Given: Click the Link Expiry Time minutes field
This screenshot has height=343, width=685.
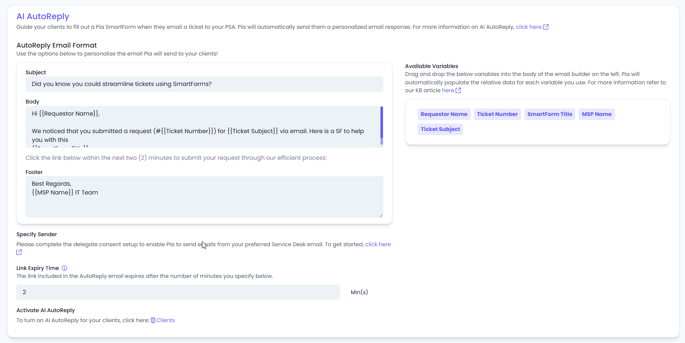Looking at the screenshot, I should [x=178, y=292].
